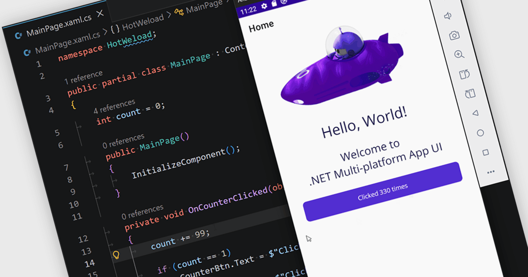The image size is (528, 277).
Task: Click the 'Clicked 330 times' counter button
Action: (383, 192)
